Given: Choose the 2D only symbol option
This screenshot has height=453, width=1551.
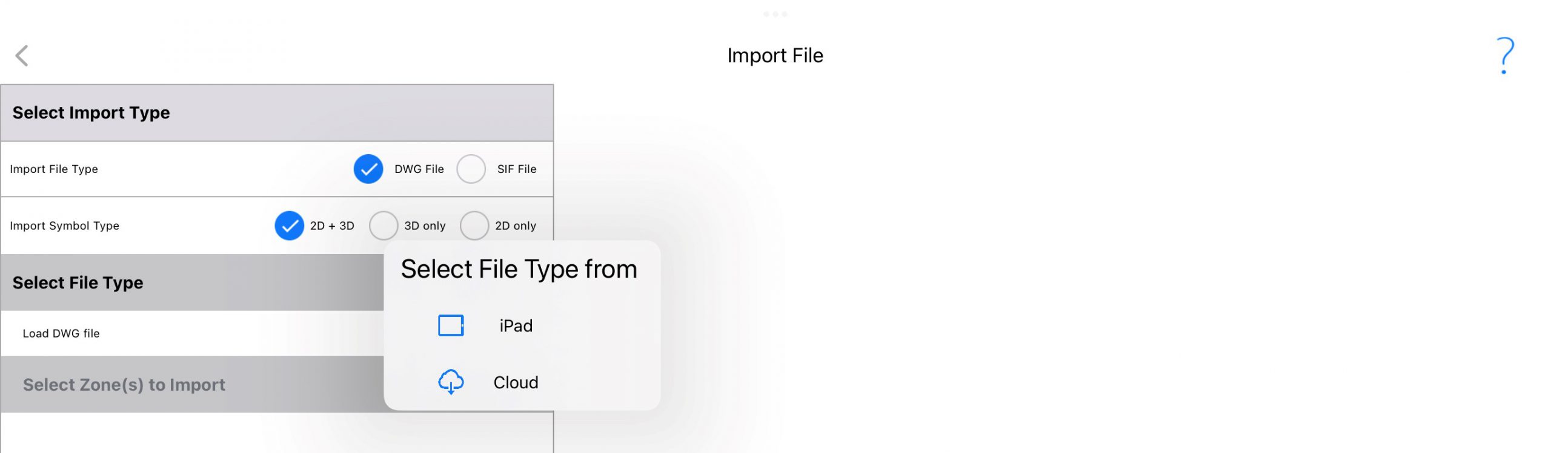Looking at the screenshot, I should tap(474, 226).
